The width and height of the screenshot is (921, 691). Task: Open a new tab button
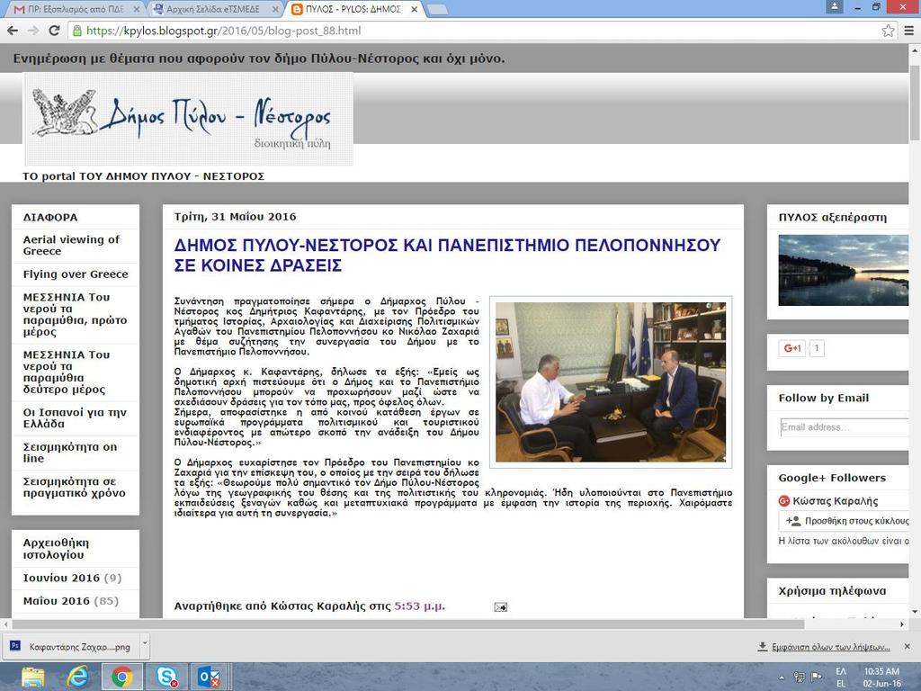(x=436, y=9)
